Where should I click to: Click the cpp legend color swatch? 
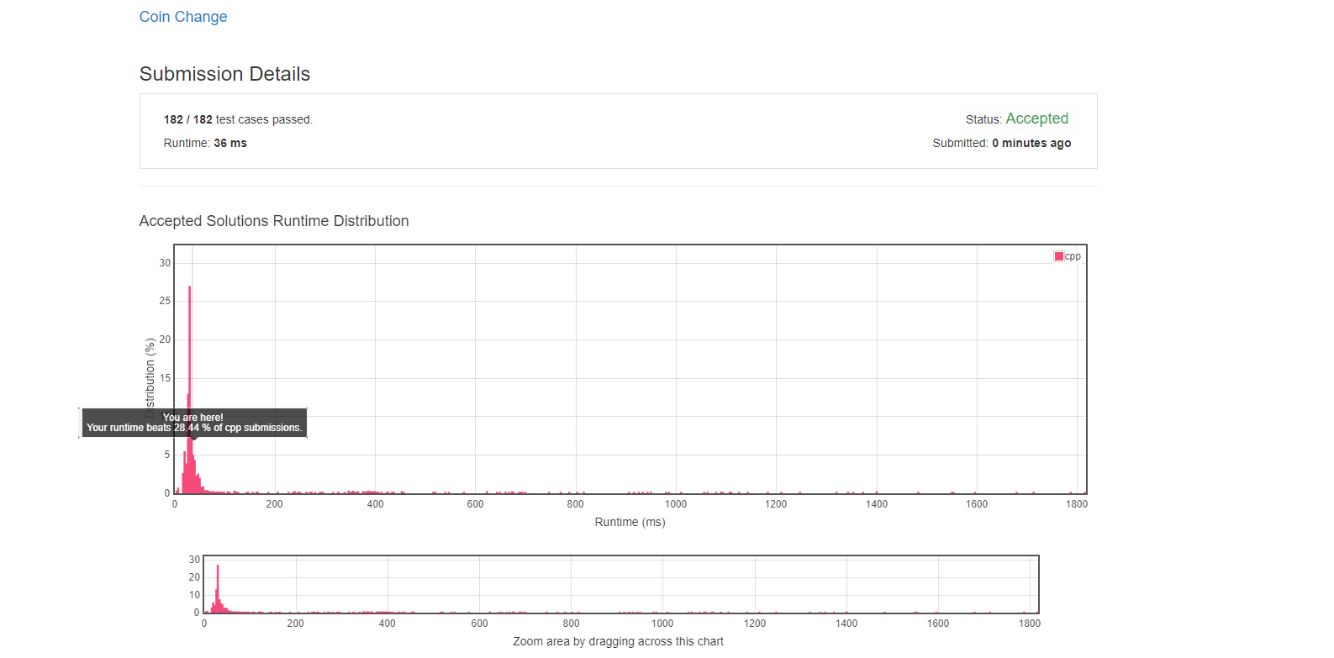coord(1059,256)
